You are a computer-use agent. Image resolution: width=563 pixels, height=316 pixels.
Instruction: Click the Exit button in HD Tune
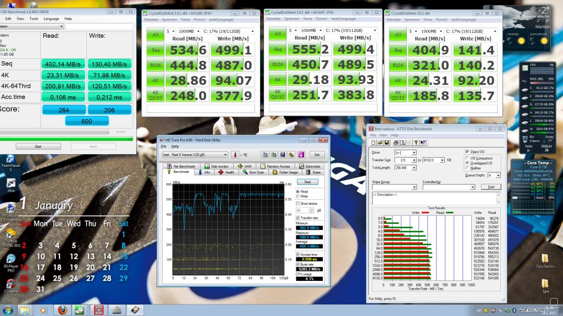317,155
